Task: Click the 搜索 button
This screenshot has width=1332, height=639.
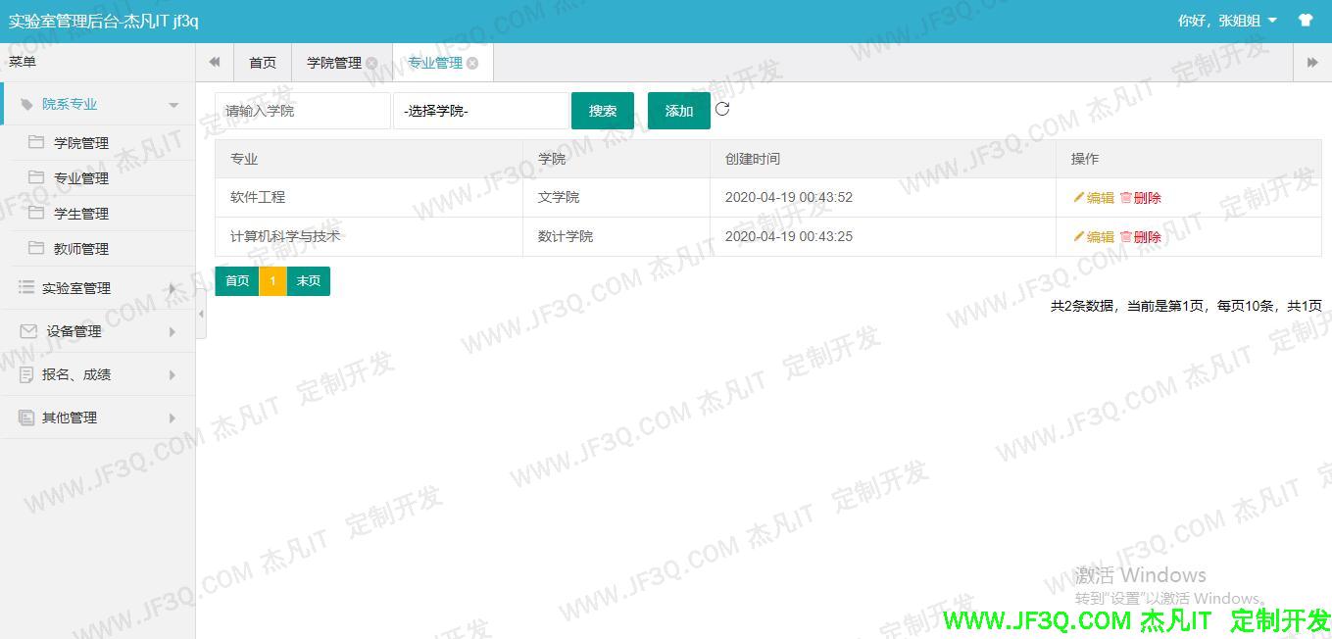Action: 603,111
